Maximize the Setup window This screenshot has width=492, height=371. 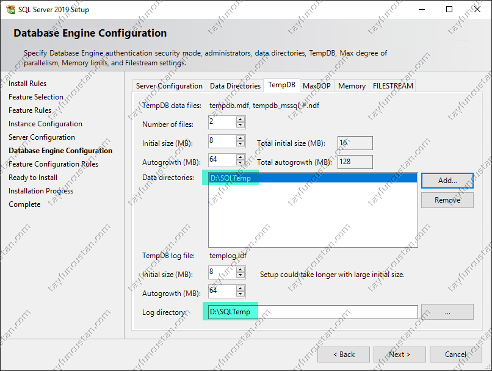[449, 9]
